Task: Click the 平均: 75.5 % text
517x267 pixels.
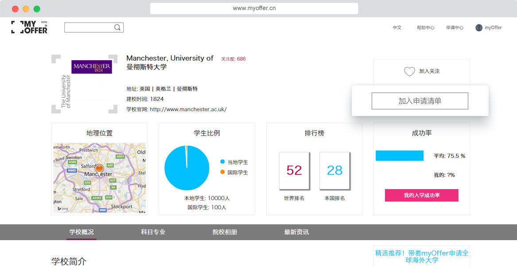Action: (449, 156)
